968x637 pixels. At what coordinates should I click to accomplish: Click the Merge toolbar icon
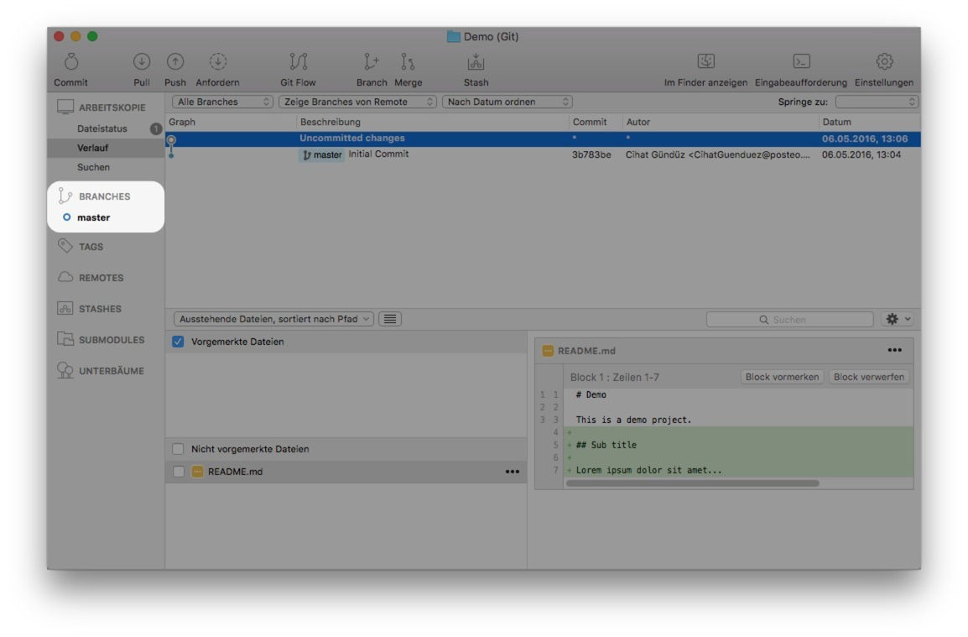pyautogui.click(x=408, y=62)
